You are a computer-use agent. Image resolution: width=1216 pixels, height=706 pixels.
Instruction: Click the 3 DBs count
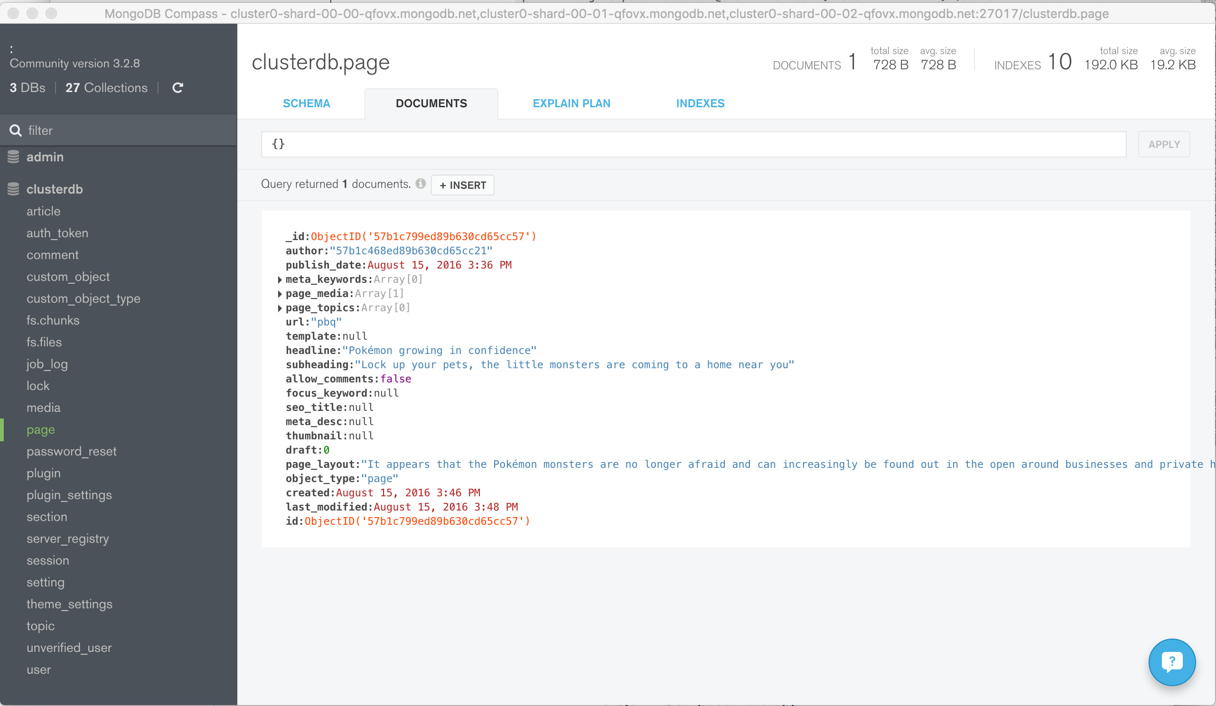[28, 88]
